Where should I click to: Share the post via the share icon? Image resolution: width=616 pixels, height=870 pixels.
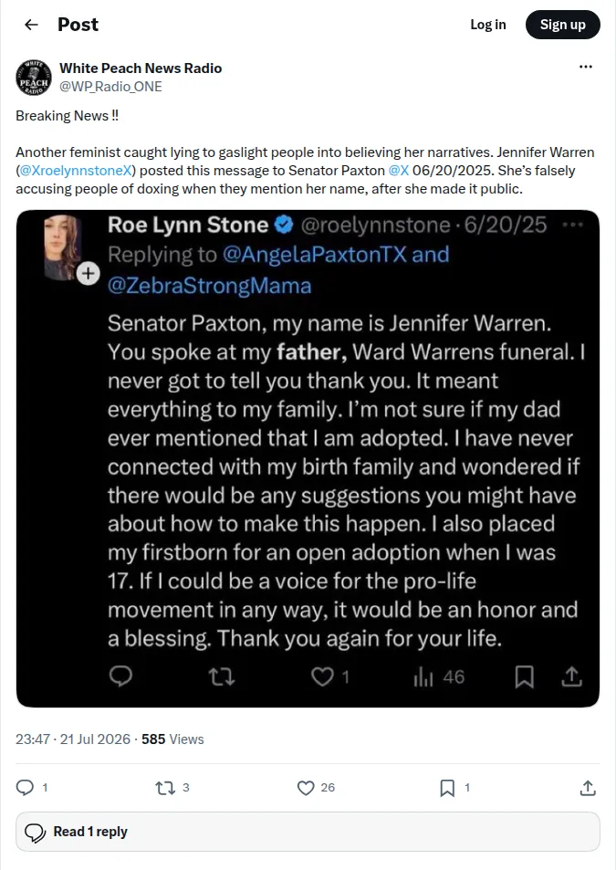(x=588, y=787)
